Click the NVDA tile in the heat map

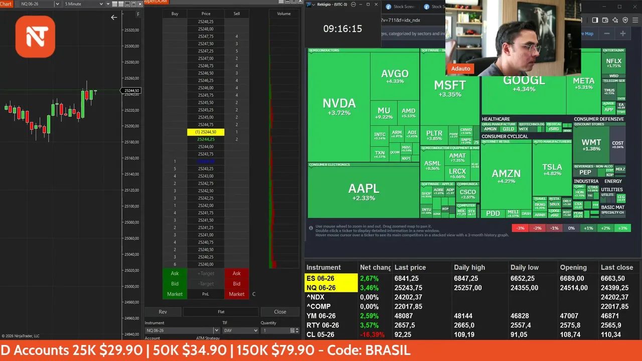(339, 106)
